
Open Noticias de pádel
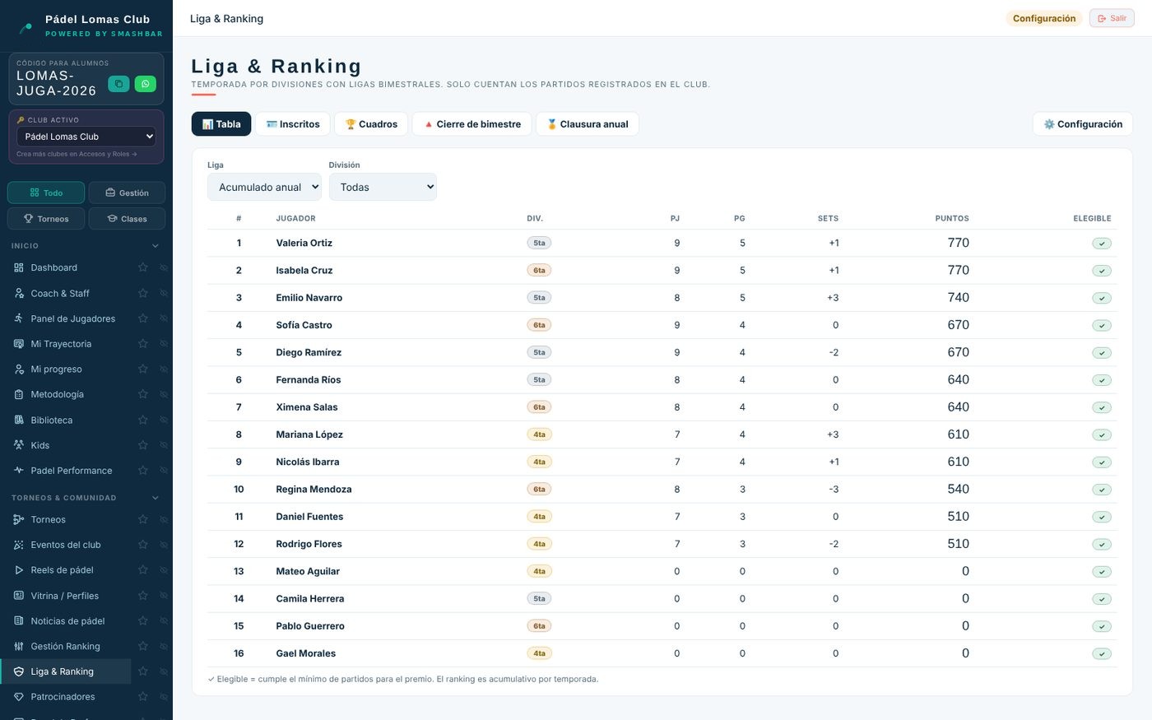pos(66,621)
